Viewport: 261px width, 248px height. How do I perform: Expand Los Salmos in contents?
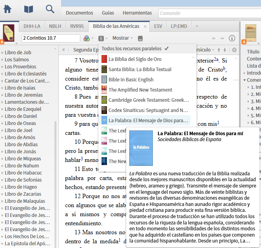(2, 60)
